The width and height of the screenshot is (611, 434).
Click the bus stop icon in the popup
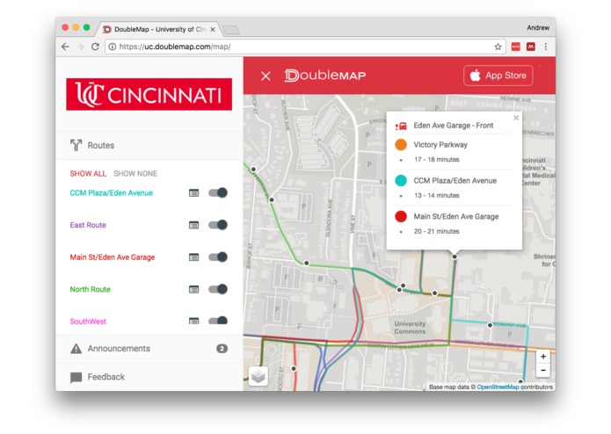401,126
